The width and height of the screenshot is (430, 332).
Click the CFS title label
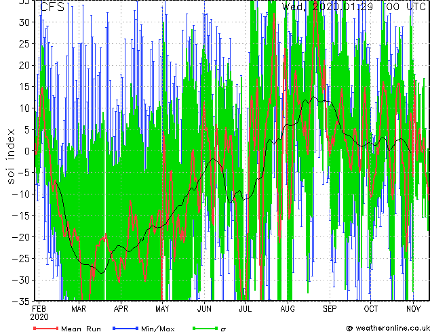pyautogui.click(x=52, y=7)
